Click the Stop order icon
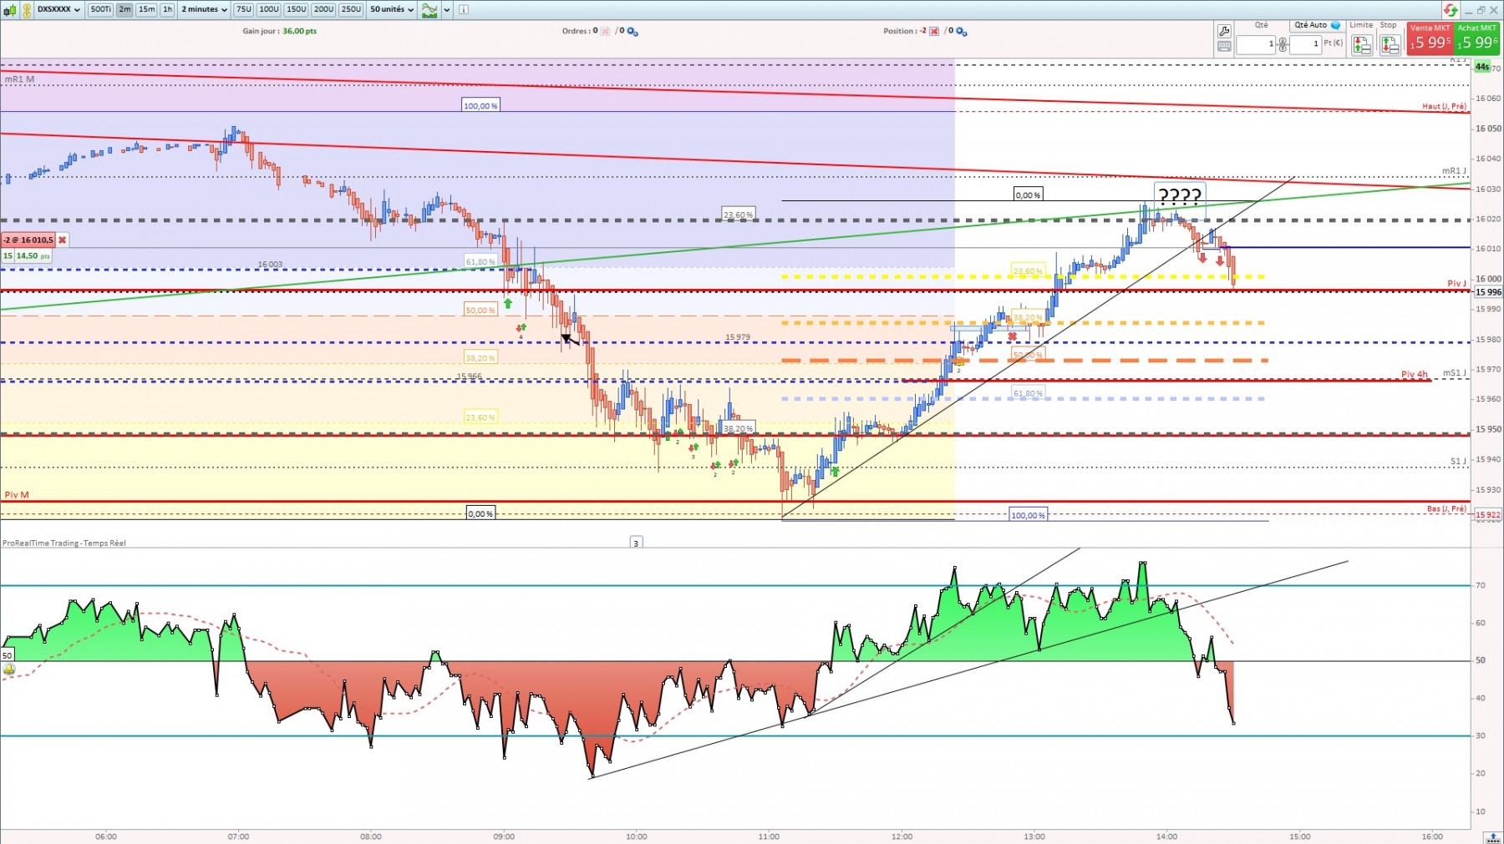Viewport: 1504px width, 844px height. (x=1390, y=44)
